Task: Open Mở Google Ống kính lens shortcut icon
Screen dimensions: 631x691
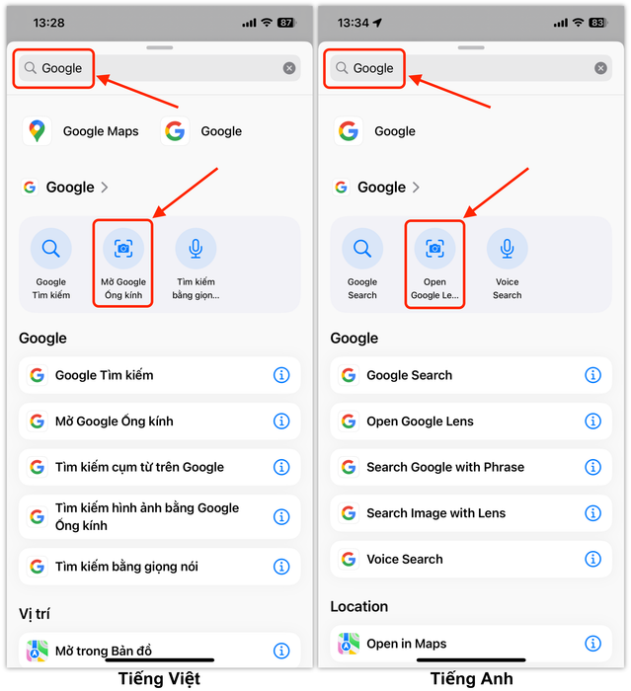Action: click(123, 249)
